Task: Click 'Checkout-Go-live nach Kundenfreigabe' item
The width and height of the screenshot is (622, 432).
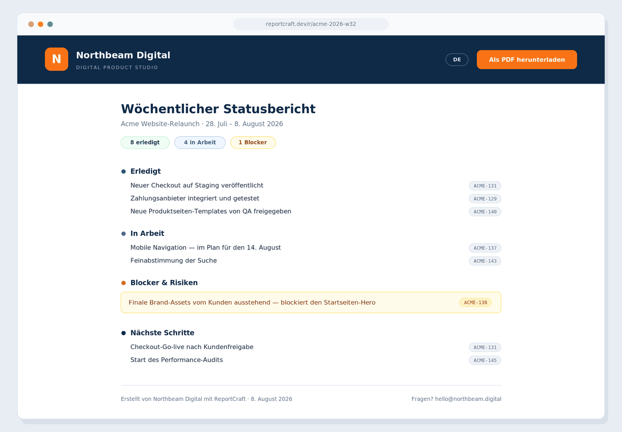Action: (192, 347)
